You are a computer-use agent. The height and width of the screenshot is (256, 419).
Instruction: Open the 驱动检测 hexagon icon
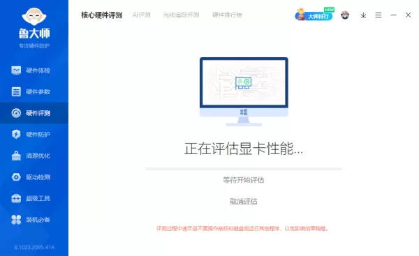(x=16, y=177)
